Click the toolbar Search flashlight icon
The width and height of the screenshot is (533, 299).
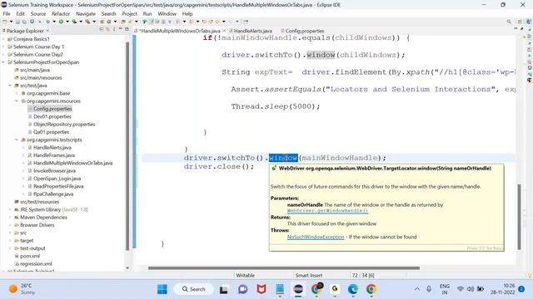pos(130,22)
